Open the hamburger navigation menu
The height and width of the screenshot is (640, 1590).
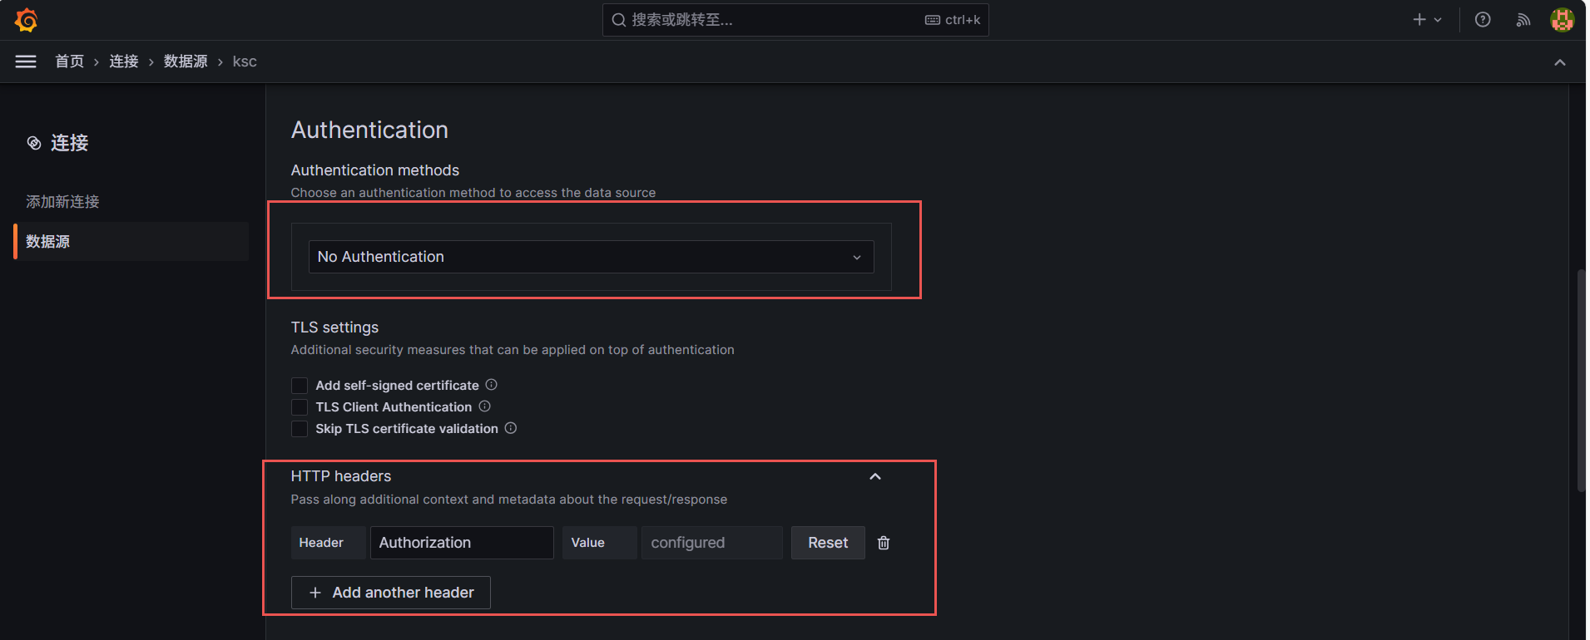(26, 62)
